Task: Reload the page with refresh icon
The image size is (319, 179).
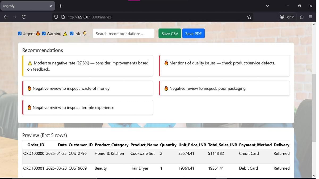Action: [x=24, y=17]
